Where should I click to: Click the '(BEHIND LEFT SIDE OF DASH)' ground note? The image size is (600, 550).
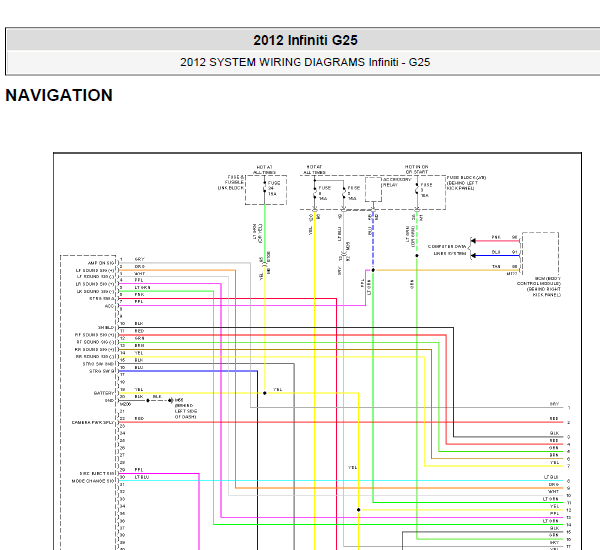pos(186,411)
